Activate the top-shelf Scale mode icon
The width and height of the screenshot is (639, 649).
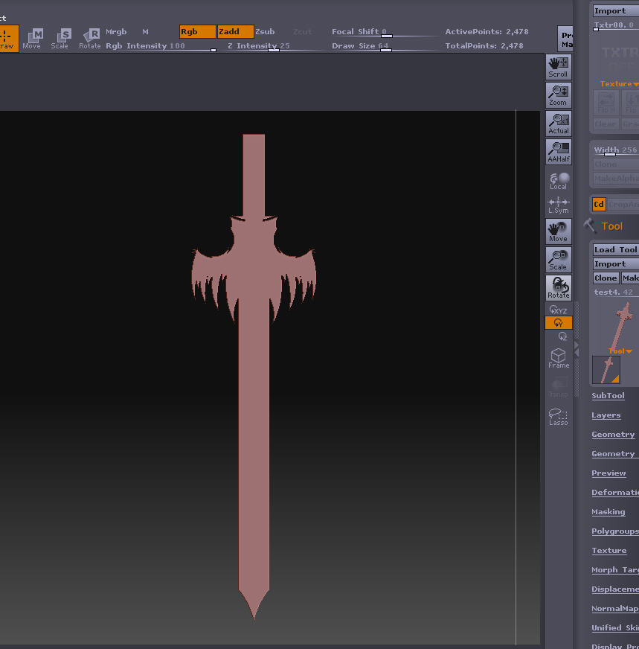point(60,38)
